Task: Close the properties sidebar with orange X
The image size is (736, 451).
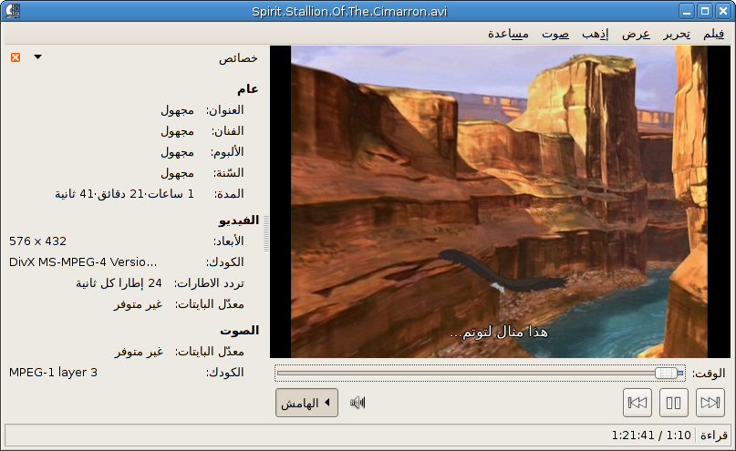Action: click(x=16, y=57)
